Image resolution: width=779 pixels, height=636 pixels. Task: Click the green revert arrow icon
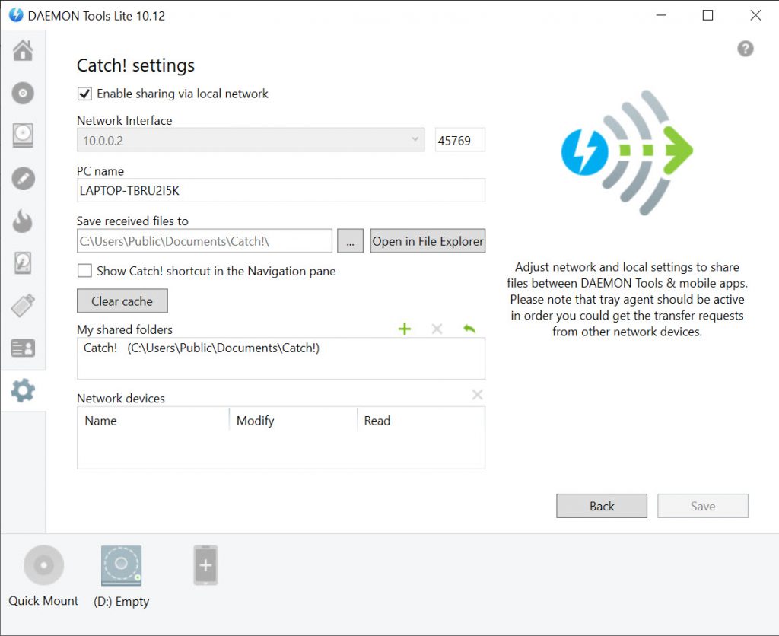click(x=469, y=329)
